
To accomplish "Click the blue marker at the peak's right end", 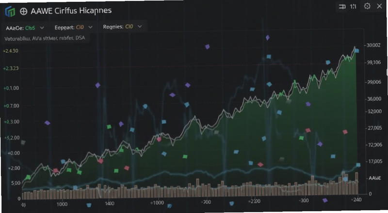I will point(356,51).
